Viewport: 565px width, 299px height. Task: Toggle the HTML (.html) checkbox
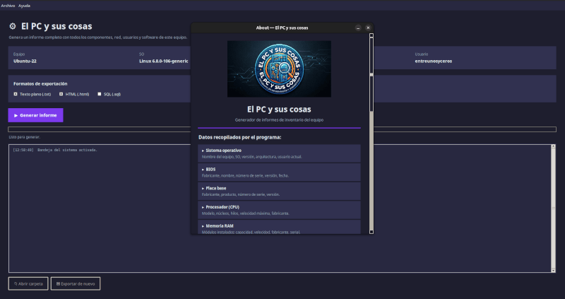click(x=61, y=94)
